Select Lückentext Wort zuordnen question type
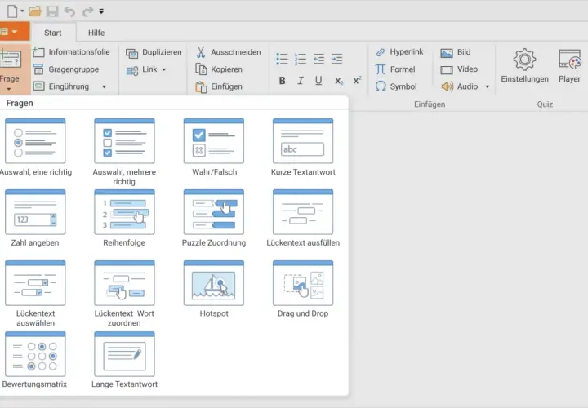Screen dimensions: 588x408 (124, 294)
